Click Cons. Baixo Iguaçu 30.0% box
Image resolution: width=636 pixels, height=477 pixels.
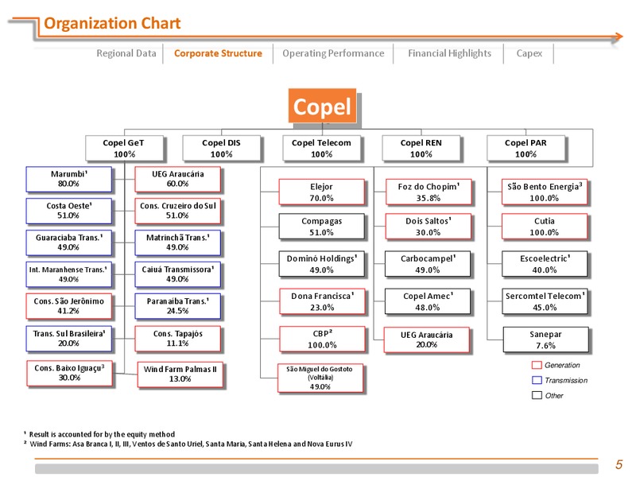[69, 373]
